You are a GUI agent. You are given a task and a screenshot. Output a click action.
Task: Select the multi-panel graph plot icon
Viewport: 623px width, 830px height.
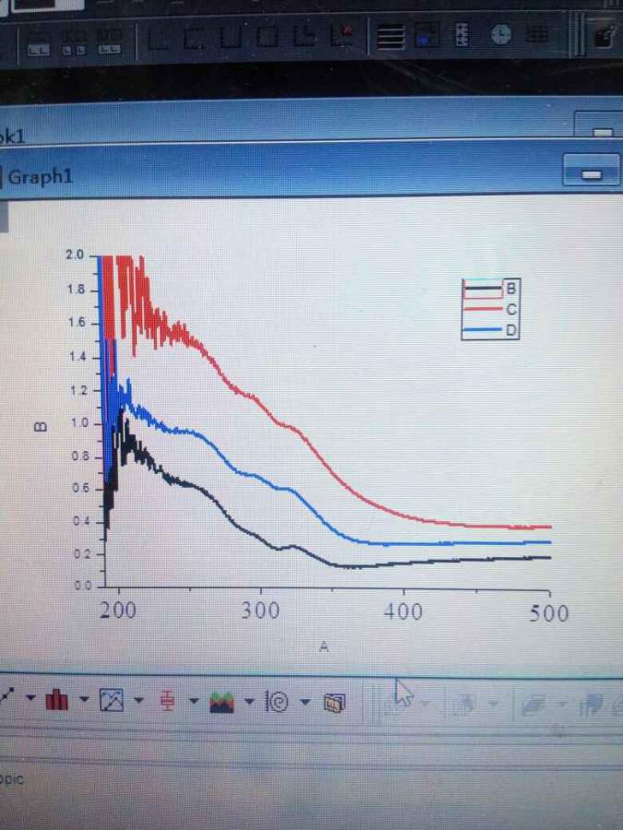tap(112, 700)
